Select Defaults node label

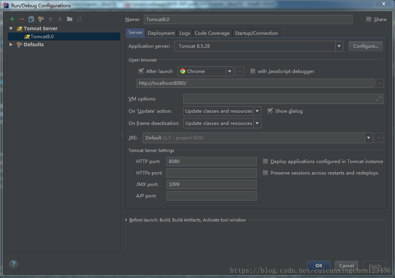coord(34,45)
